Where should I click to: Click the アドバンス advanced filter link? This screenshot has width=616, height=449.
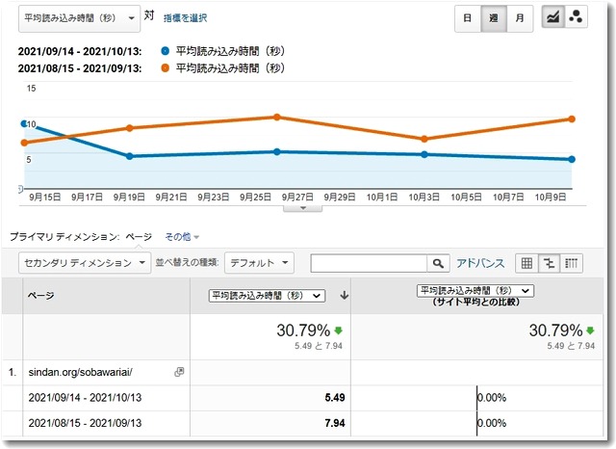coord(480,262)
